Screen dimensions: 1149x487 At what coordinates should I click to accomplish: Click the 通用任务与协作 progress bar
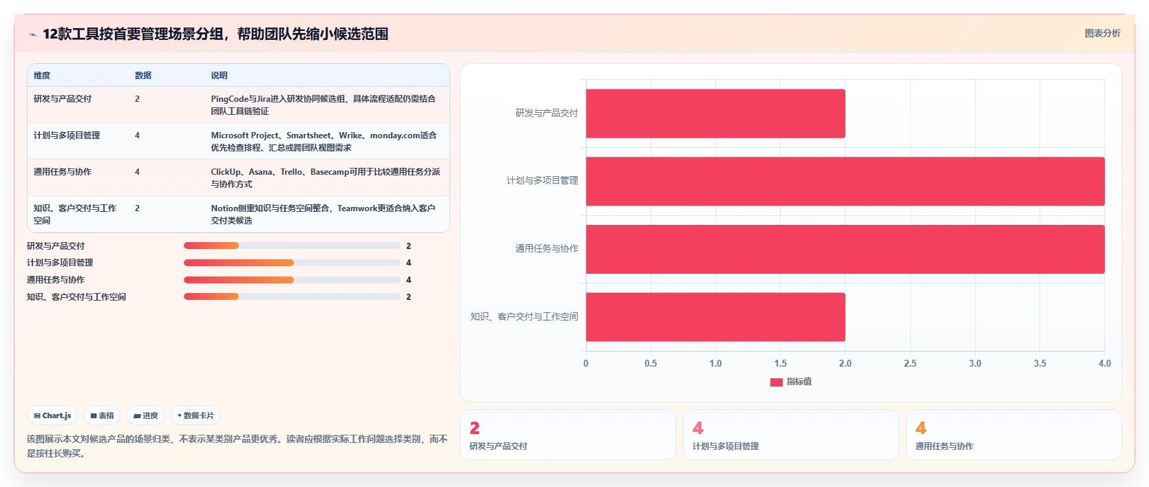[x=292, y=280]
